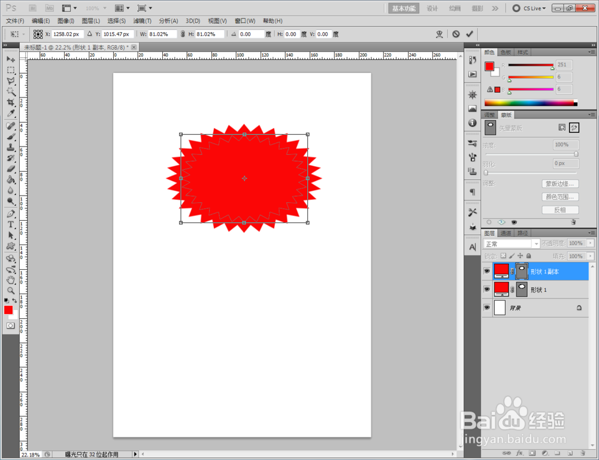Cancel the transform with the circle-slash icon
Viewport: 599px width, 460px height.
tap(456, 34)
